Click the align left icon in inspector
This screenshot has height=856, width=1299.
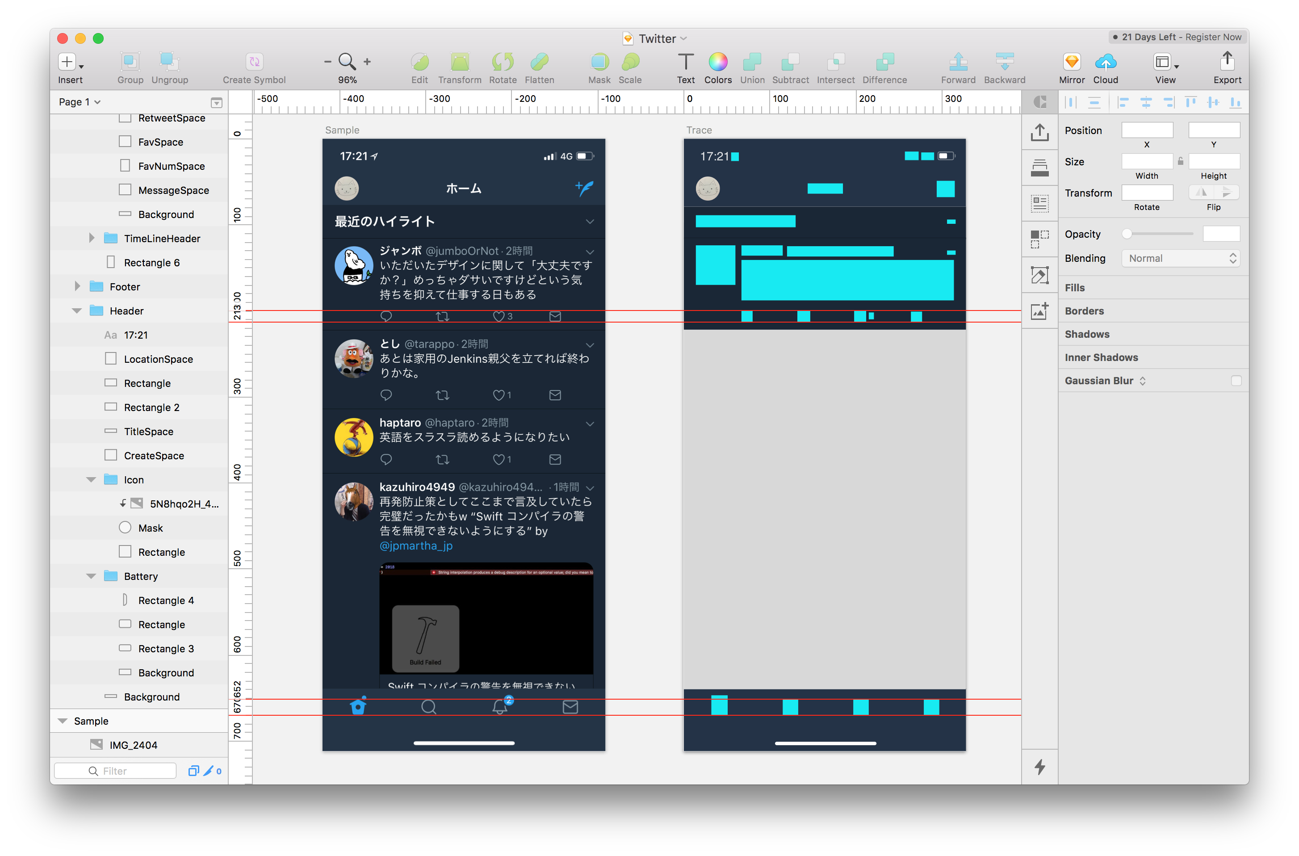pyautogui.click(x=1123, y=102)
